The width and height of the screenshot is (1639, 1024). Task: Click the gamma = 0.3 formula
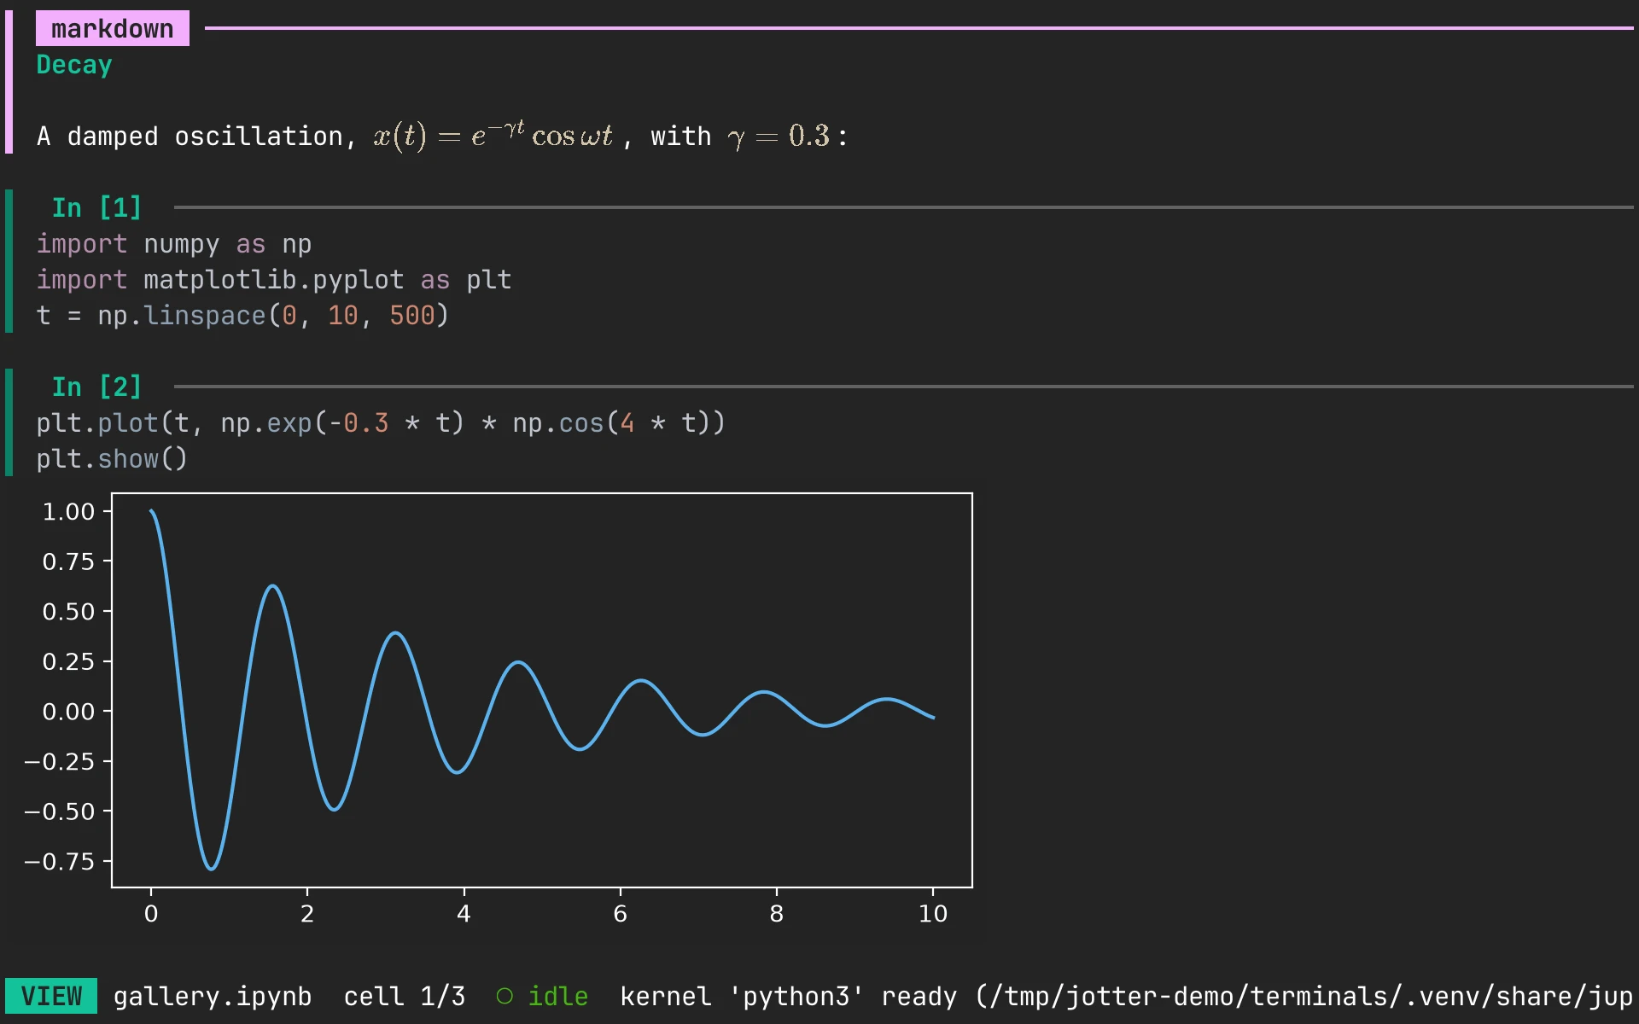(778, 137)
